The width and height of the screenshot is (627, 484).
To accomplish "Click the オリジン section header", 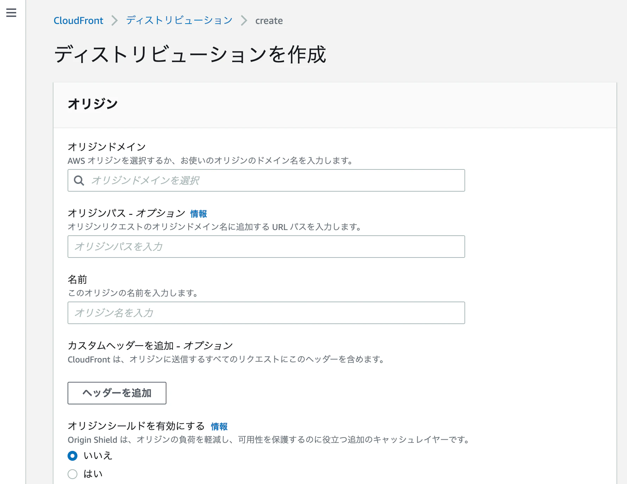I will click(93, 104).
